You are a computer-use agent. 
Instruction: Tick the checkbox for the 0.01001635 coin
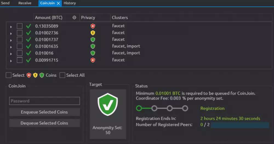pyautogui.click(x=19, y=46)
